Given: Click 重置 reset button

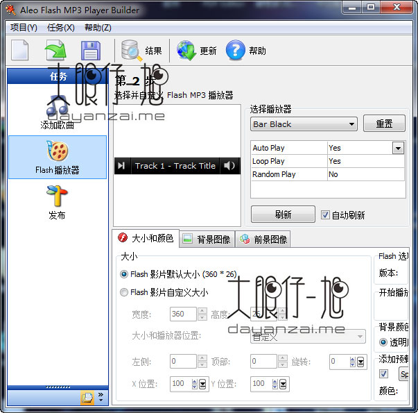Looking at the screenshot, I should [384, 124].
